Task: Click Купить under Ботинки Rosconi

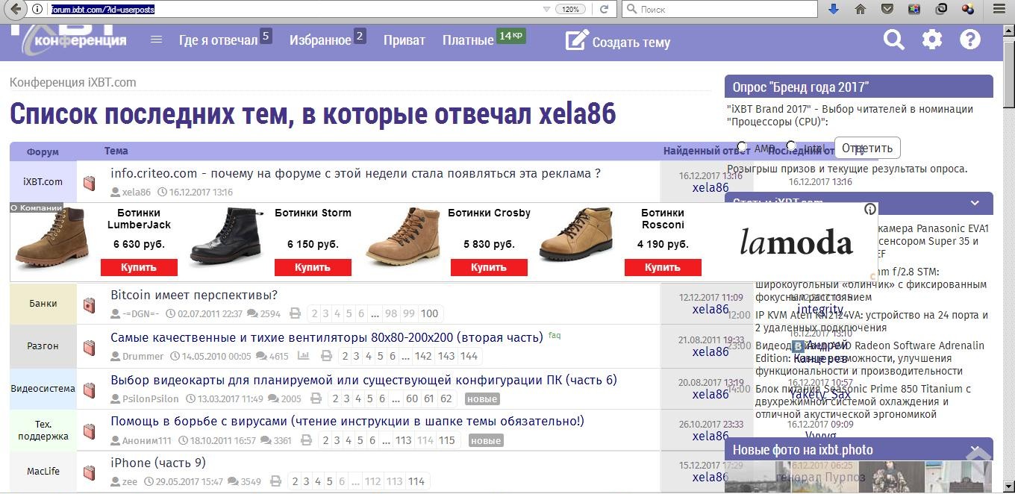Action: (663, 267)
